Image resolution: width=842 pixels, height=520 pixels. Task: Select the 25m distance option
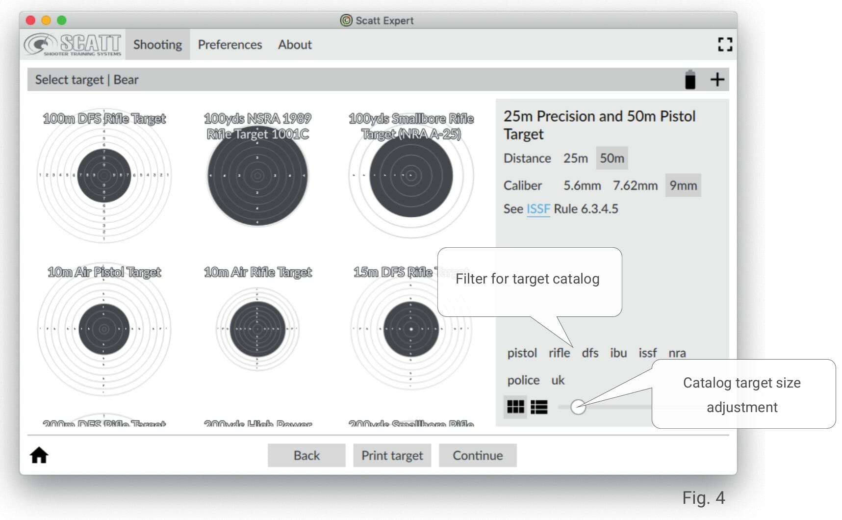click(575, 158)
